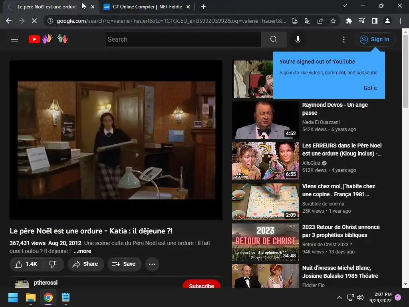
Task: Click the Sign in button
Action: pyautogui.click(x=375, y=40)
